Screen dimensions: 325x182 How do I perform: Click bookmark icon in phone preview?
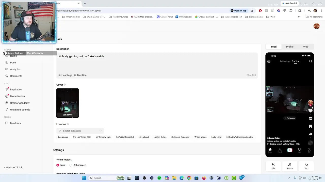311,126
